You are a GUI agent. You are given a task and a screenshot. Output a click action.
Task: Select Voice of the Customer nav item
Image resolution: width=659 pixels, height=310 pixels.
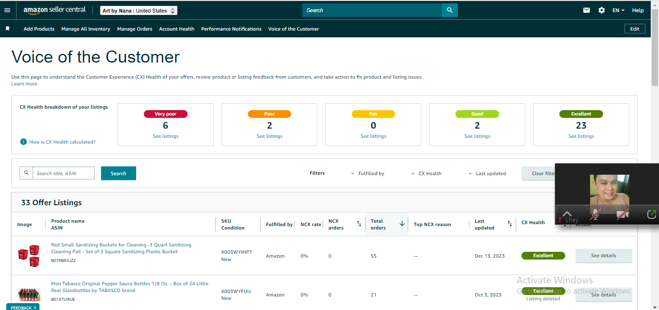coord(294,29)
